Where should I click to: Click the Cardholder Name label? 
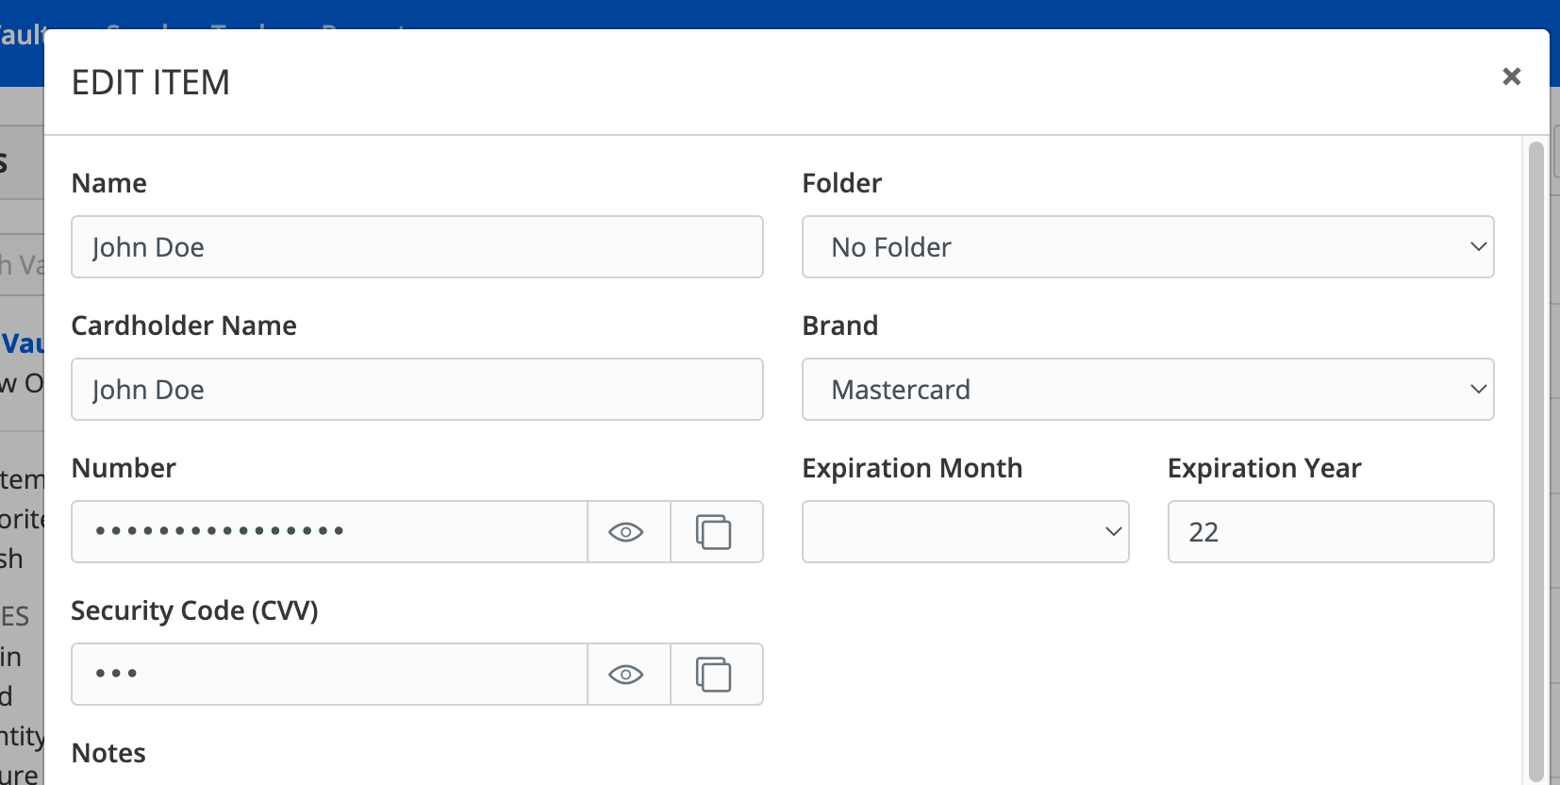[x=184, y=326]
